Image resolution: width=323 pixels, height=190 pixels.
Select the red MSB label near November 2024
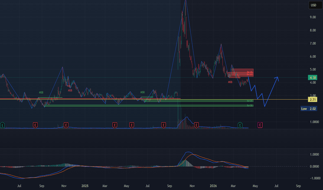[x=70, y=91]
